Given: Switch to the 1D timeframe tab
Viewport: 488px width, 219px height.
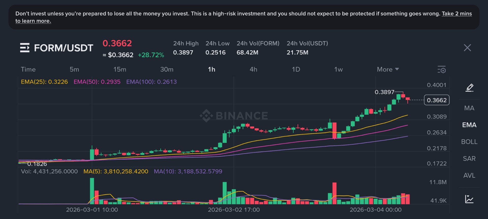Looking at the screenshot, I should [x=296, y=69].
